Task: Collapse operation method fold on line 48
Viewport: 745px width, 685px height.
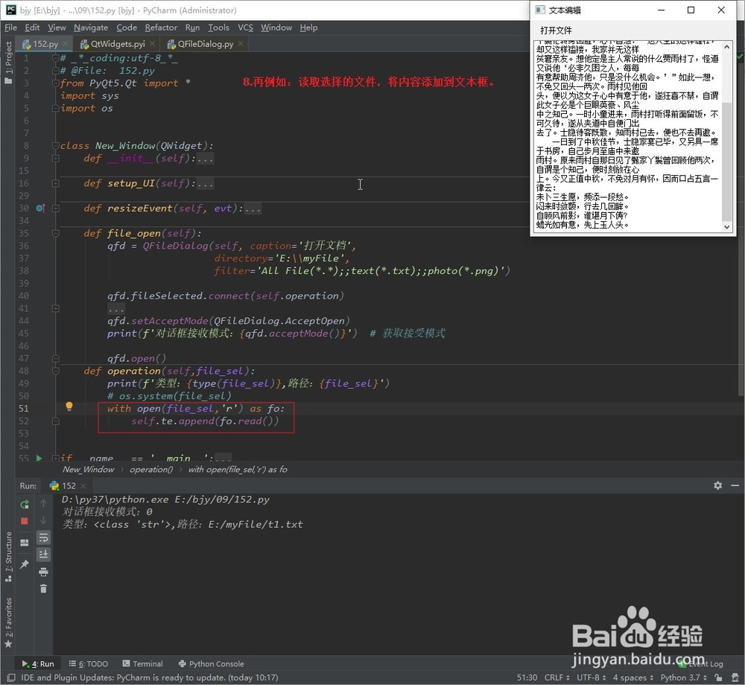Action: (x=56, y=372)
